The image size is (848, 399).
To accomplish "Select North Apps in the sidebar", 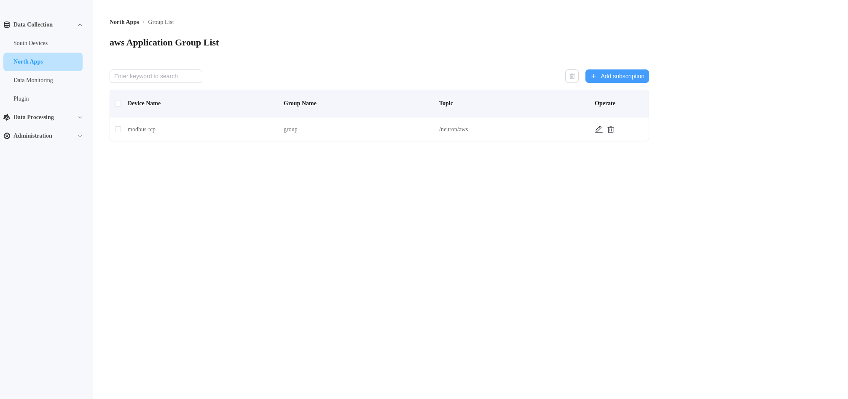I will 28,61.
